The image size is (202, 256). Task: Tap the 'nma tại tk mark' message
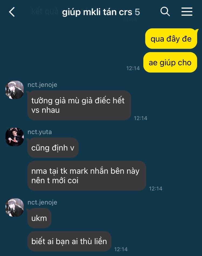click(87, 176)
